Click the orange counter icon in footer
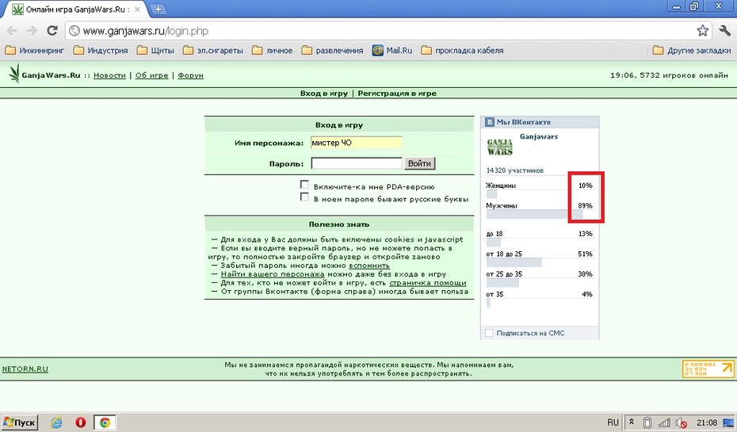737x432 pixels. click(x=708, y=369)
